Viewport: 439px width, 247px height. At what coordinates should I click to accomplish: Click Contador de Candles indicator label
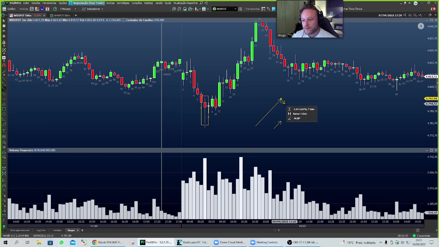(x=145, y=20)
